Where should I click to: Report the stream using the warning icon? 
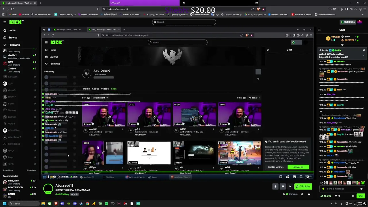pos(309,194)
